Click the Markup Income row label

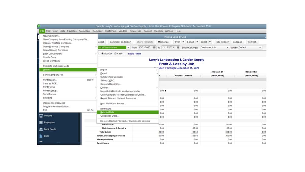click(105, 140)
